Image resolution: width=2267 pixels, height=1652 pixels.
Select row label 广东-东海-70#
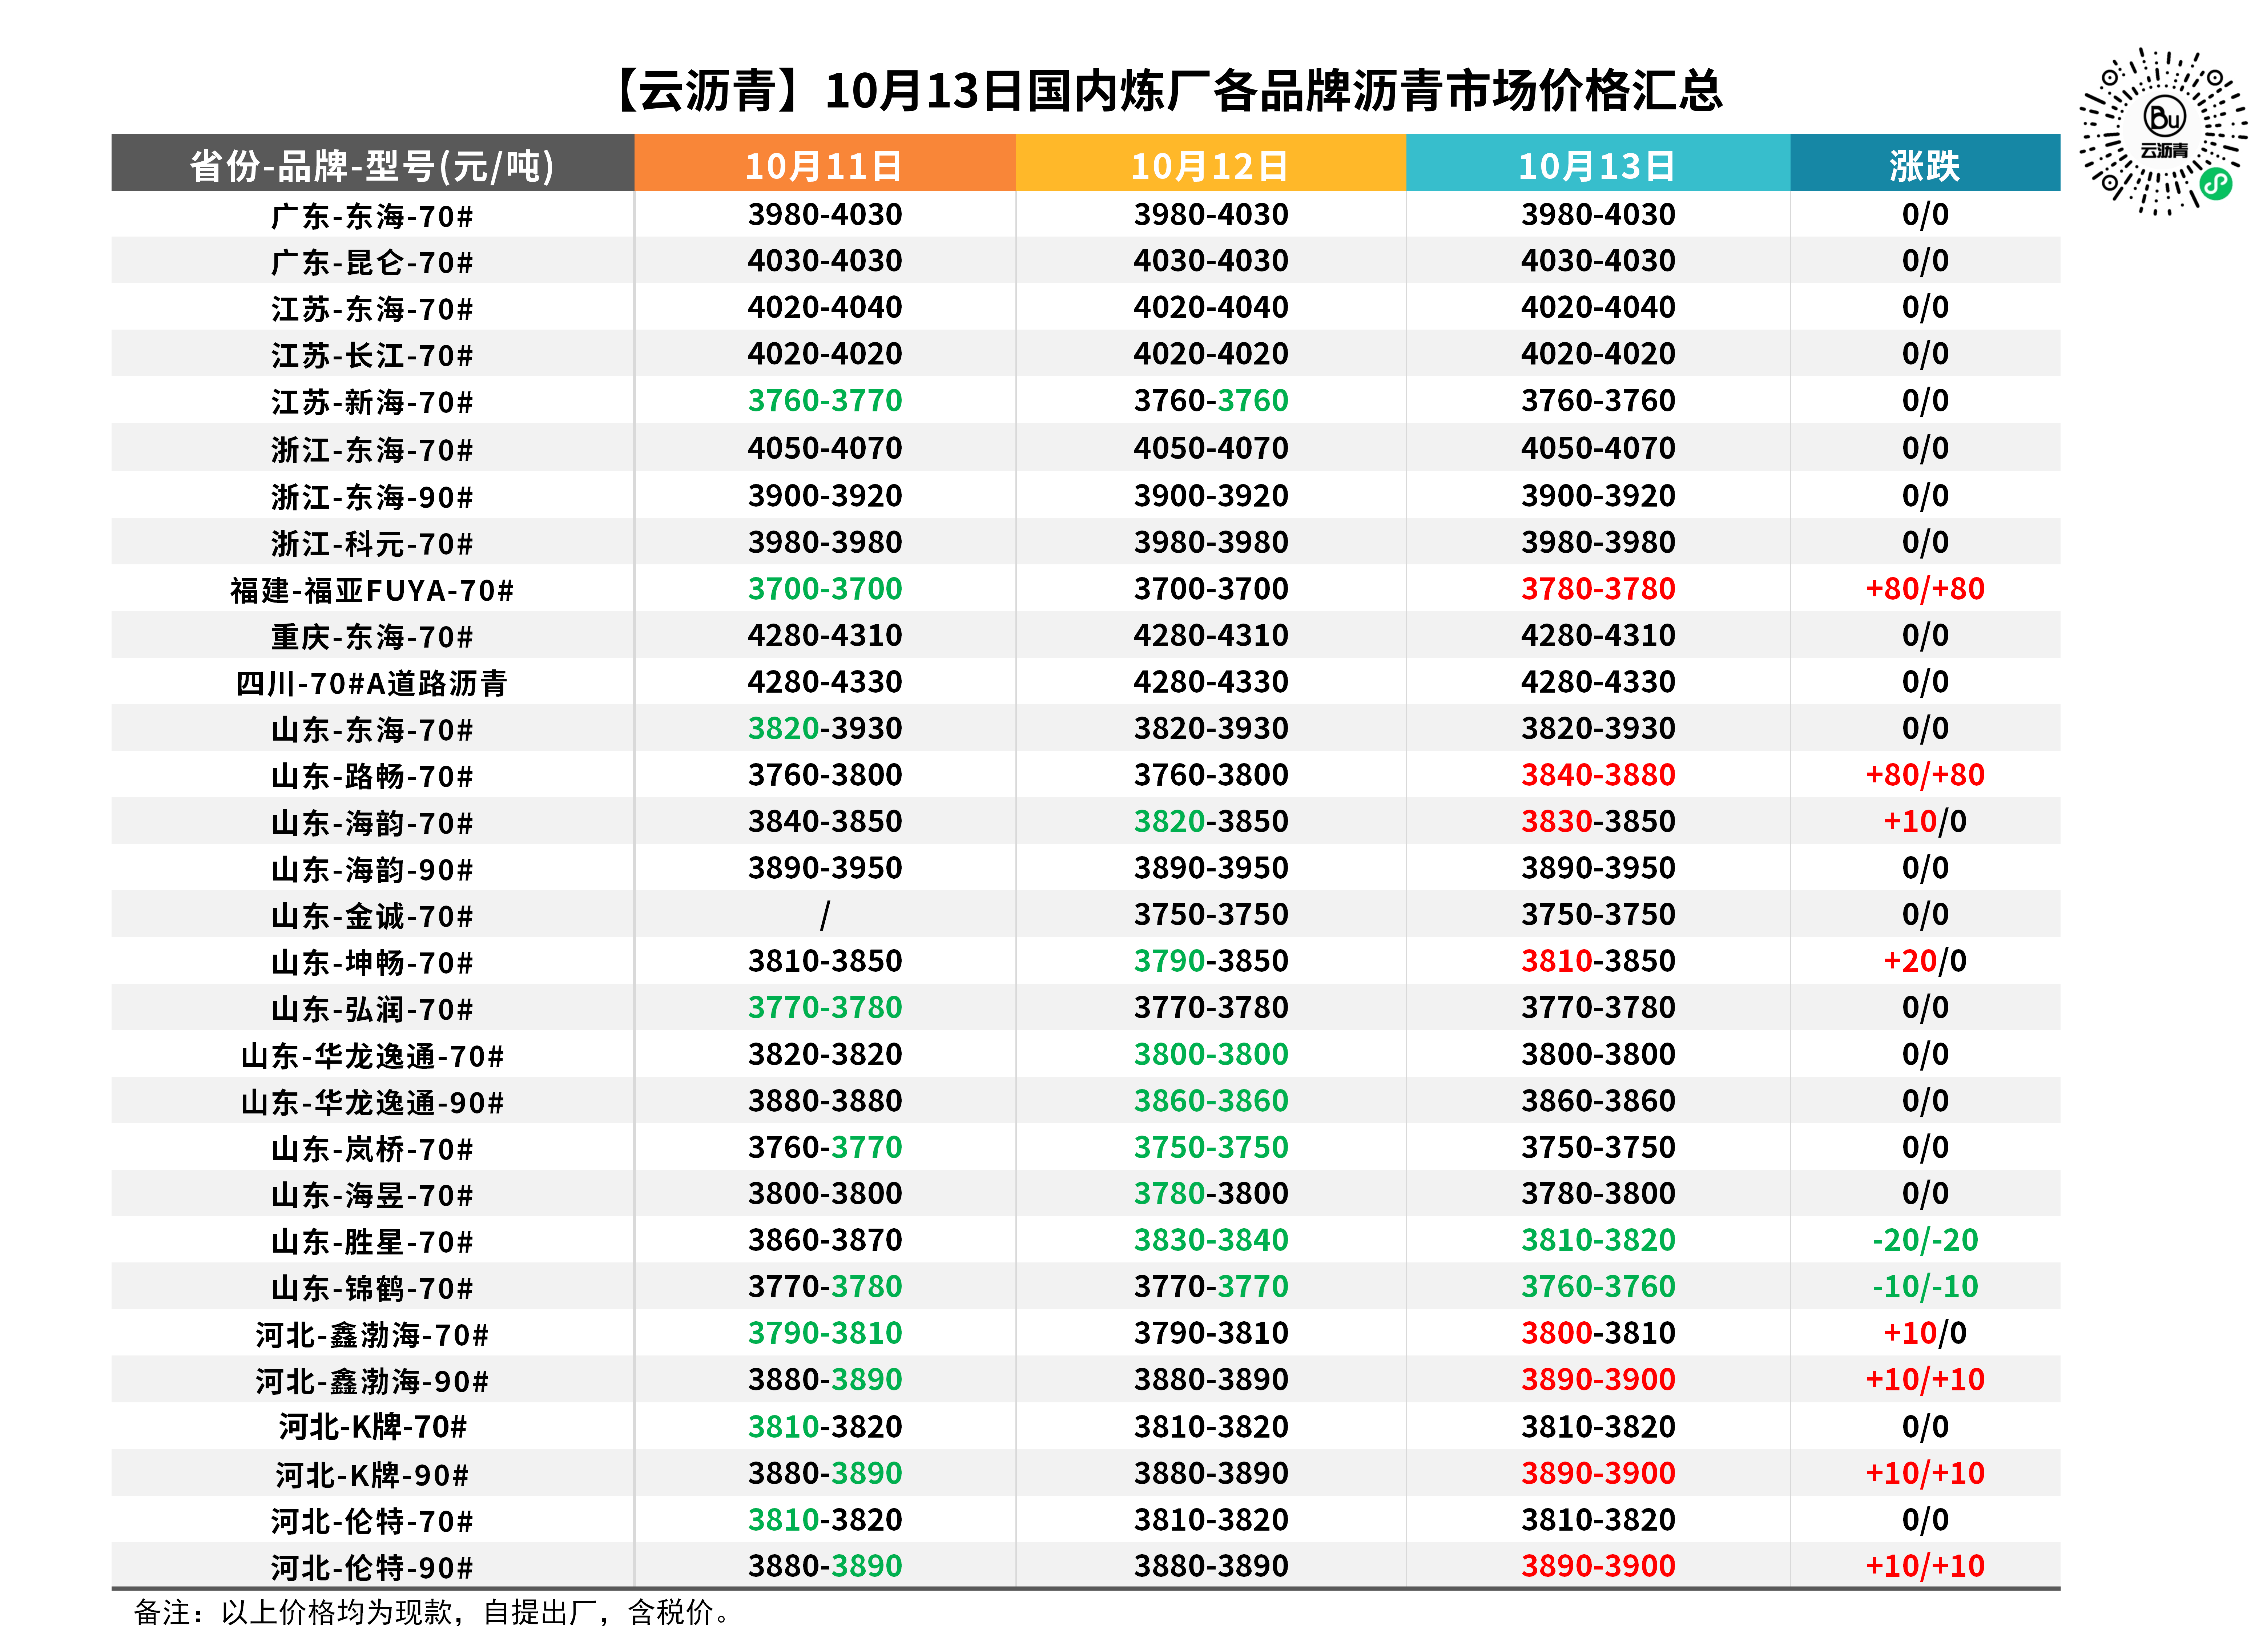[x=372, y=216]
